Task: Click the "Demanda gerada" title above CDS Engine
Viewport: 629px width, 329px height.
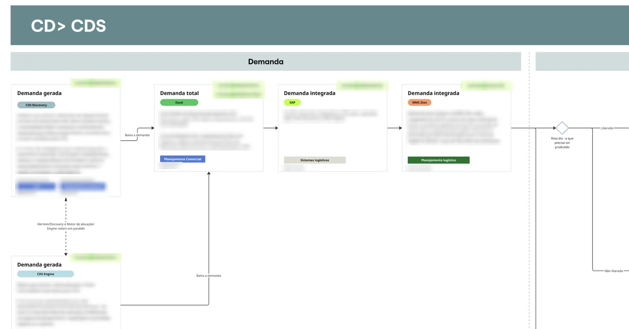Action: [39, 265]
